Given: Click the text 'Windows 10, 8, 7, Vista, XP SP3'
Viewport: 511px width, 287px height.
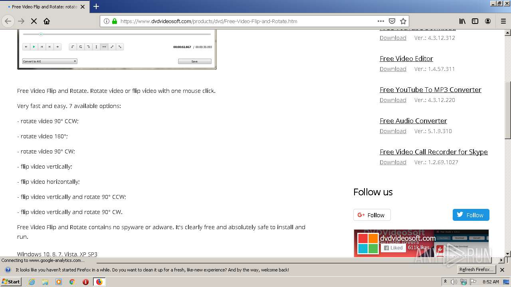Looking at the screenshot, I should pyautogui.click(x=57, y=254).
